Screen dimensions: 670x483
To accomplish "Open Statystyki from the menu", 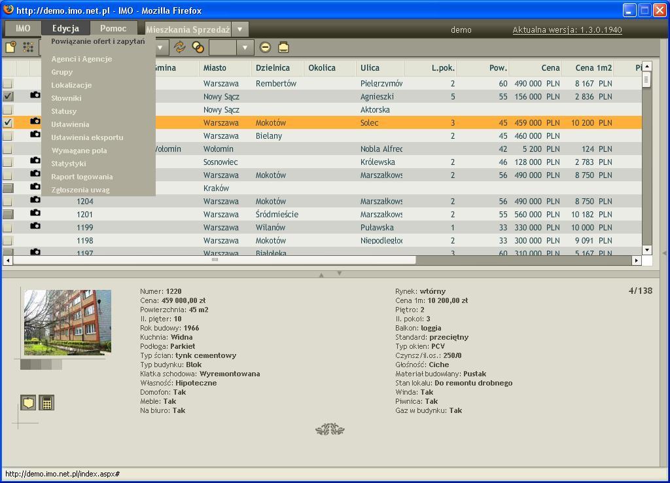I will click(68, 164).
